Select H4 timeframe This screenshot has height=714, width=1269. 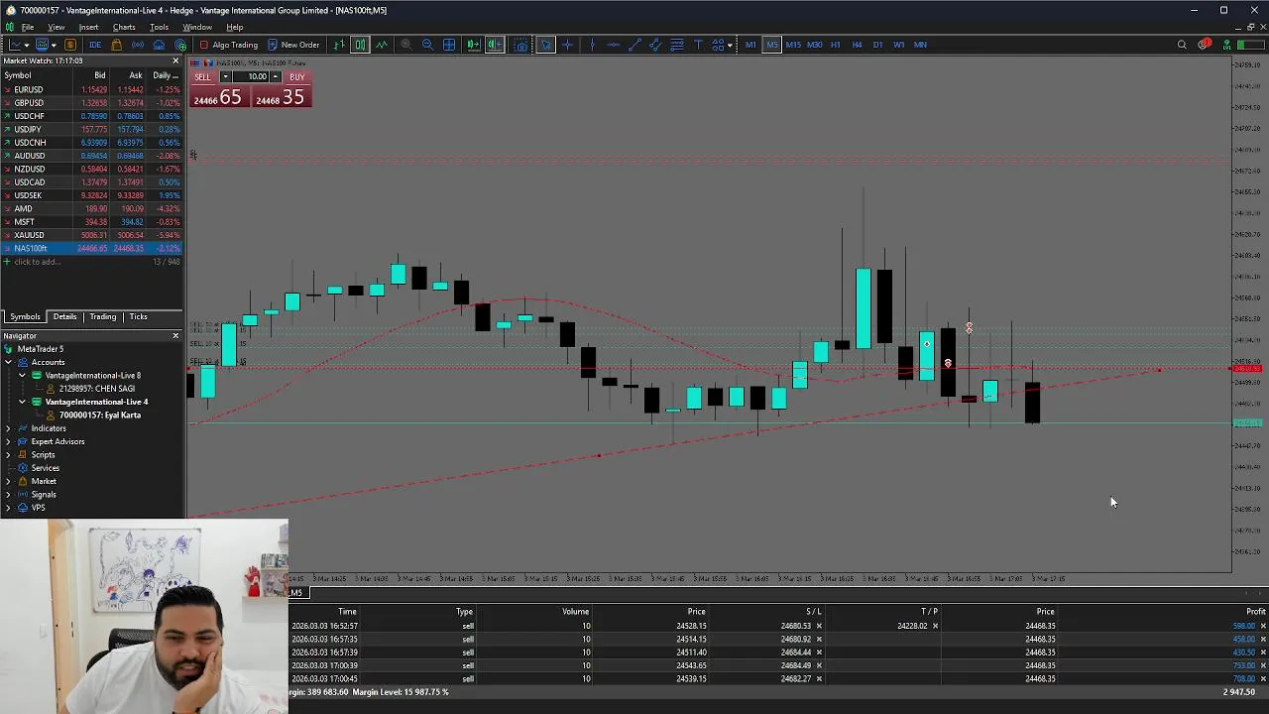tap(857, 45)
